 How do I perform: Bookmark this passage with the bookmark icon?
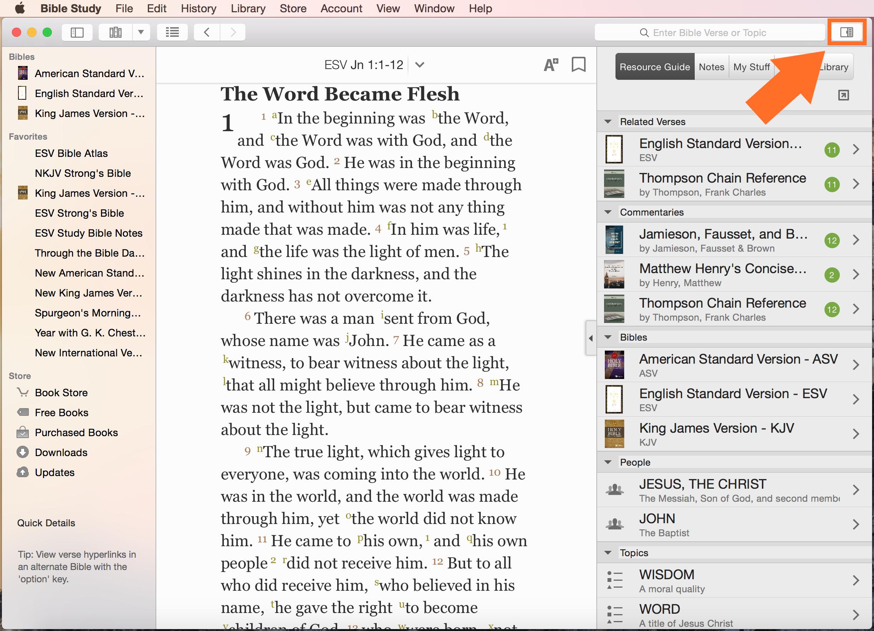(578, 65)
